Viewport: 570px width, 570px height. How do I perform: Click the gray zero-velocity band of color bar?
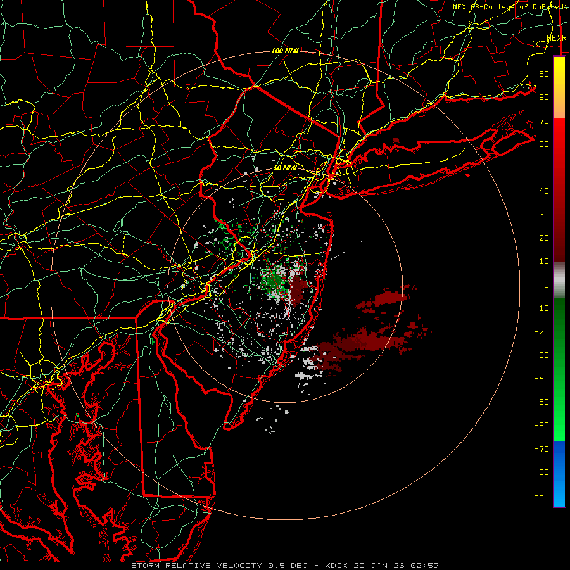(559, 281)
